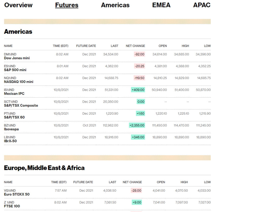Click Ibovespa net change +2,355.00

click(137, 126)
